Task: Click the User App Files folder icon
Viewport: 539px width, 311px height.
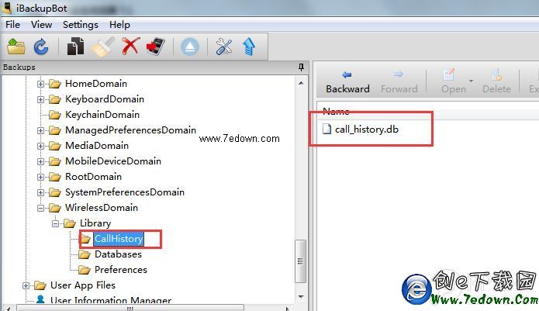Action: pyautogui.click(x=40, y=285)
